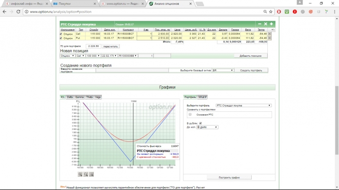Close the инфоклаб инфо tab
339x190 pixels.
(47, 4)
